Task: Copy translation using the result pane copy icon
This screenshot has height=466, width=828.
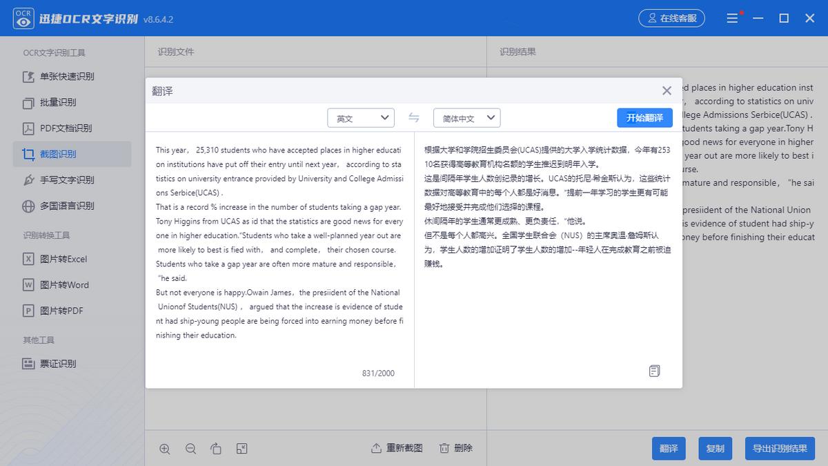Action: 653,371
